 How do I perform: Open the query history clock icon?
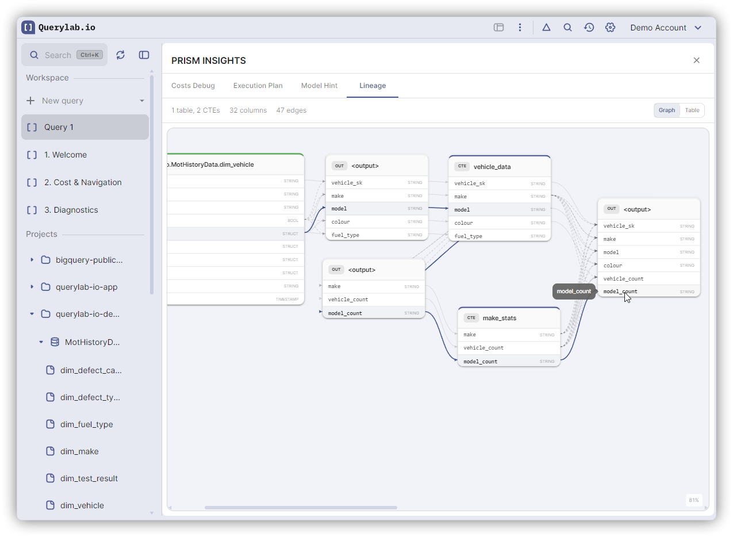pyautogui.click(x=589, y=28)
